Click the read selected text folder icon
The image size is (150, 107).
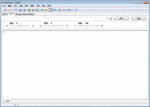pyautogui.click(x=46, y=10)
